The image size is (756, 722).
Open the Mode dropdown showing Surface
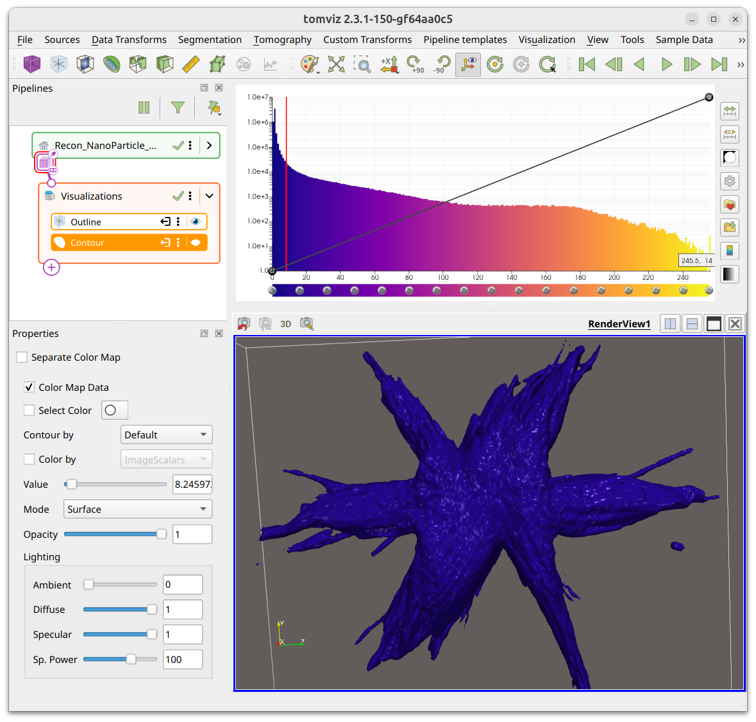(138, 509)
